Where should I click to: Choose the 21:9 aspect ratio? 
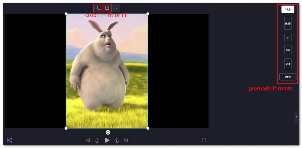pos(288,77)
